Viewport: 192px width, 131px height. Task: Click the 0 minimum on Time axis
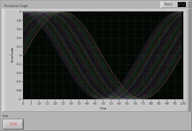[x=23, y=103]
